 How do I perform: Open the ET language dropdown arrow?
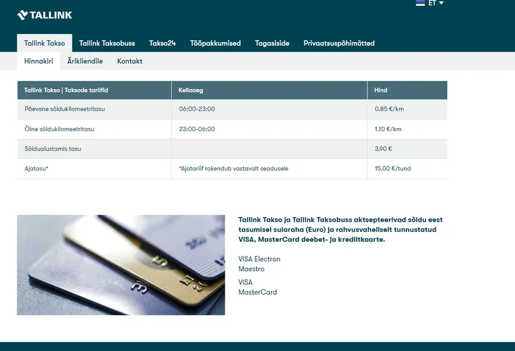tap(441, 3)
